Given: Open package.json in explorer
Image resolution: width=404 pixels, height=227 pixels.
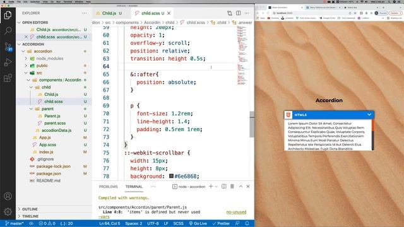Looking at the screenshot, I should point(49,174).
